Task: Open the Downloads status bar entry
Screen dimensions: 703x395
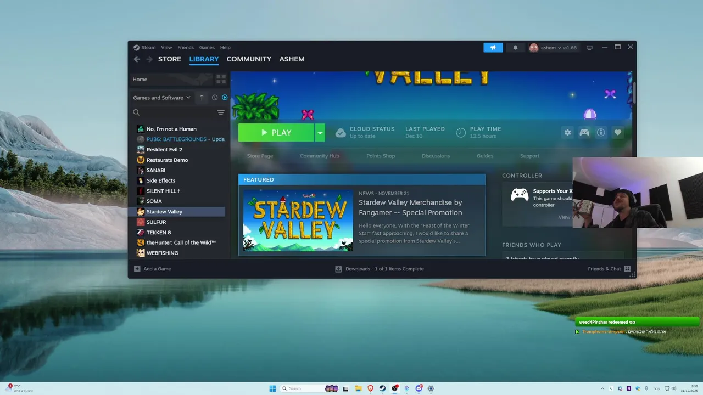Action: 380,269
